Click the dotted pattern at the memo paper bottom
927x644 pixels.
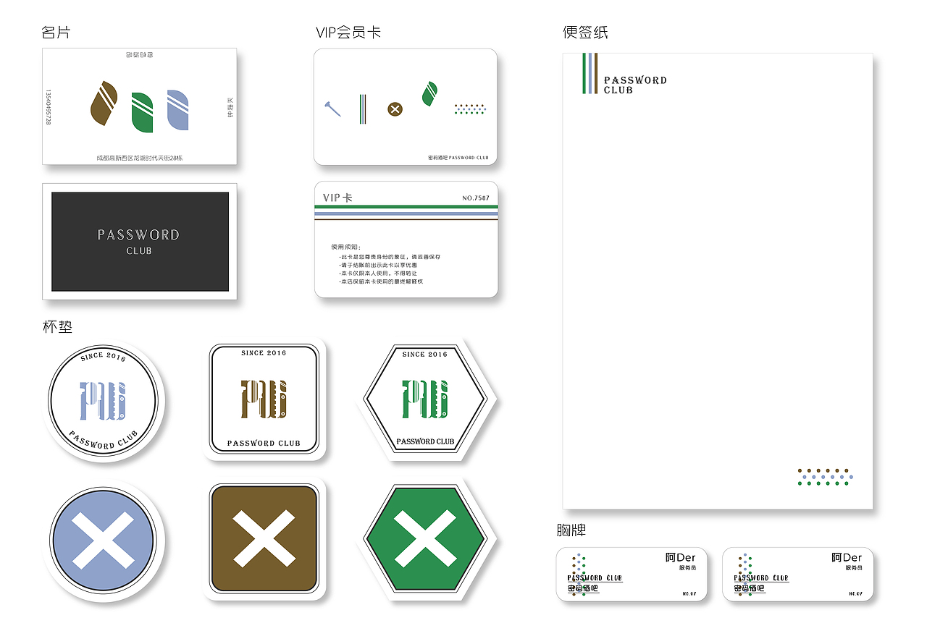pyautogui.click(x=826, y=477)
